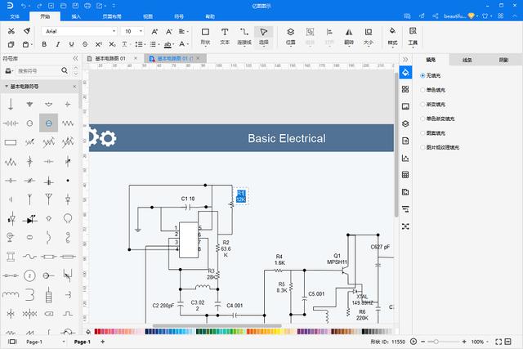Click the Save icon in the title bar
Screen dimensions: 523x349
75,6
